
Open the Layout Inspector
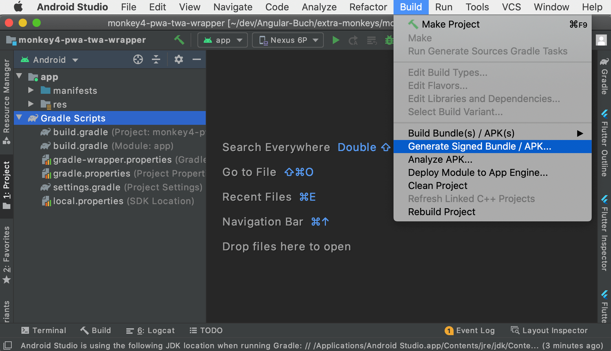pos(549,330)
